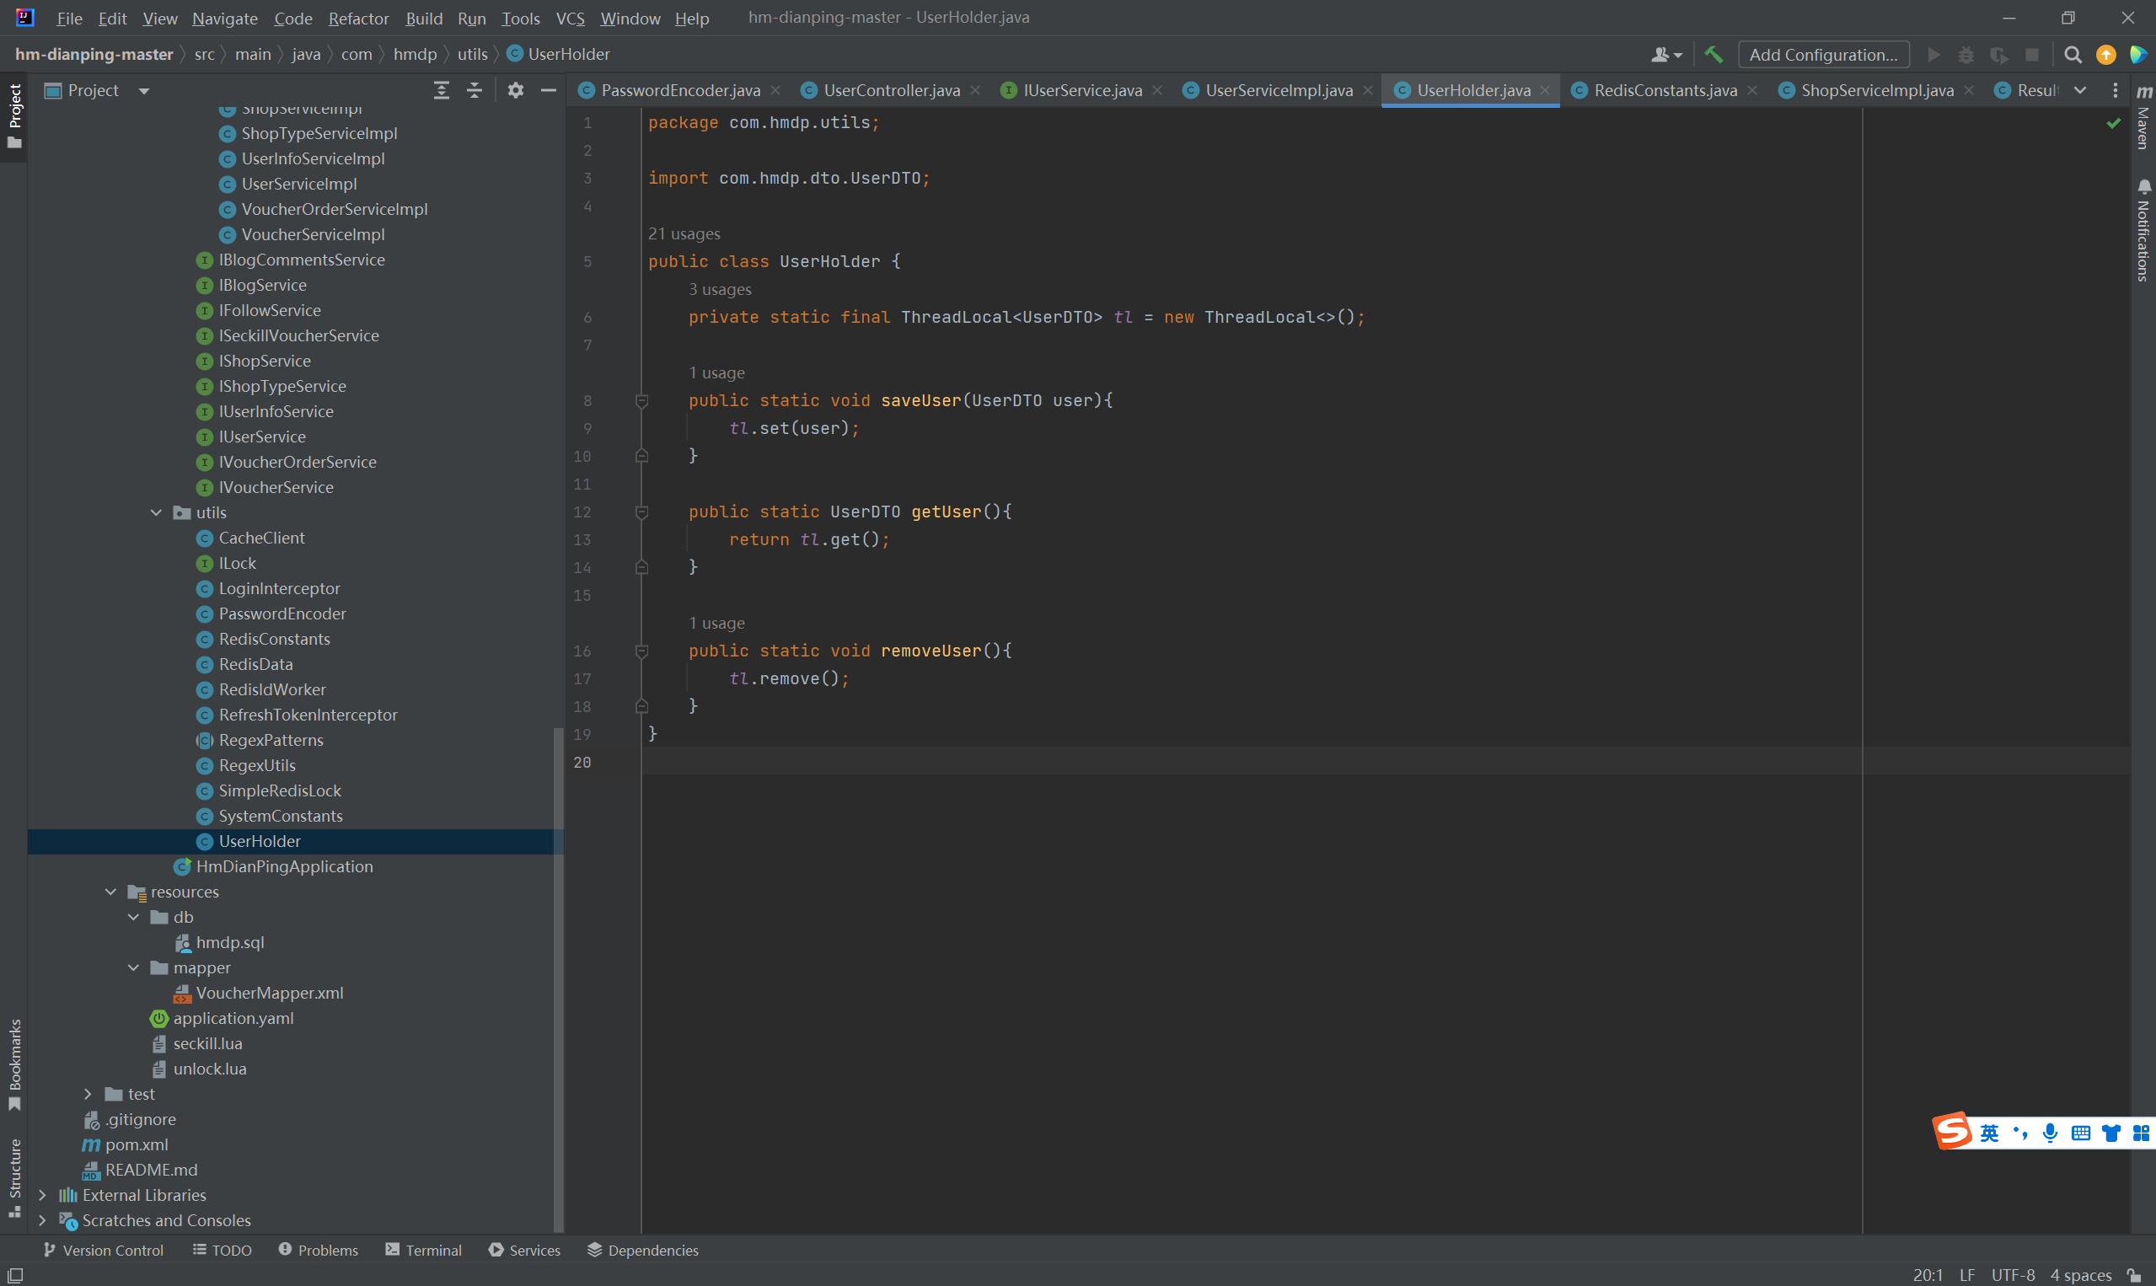Image resolution: width=2156 pixels, height=1286 pixels.
Task: Open the Project view dropdown
Action: click(x=144, y=90)
